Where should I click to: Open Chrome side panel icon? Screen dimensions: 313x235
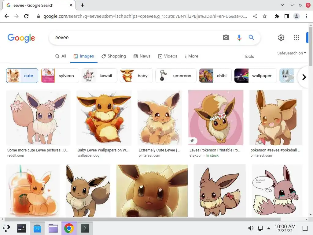[287, 16]
